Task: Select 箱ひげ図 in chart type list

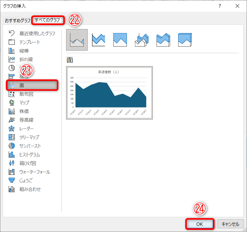Action: 28,163
